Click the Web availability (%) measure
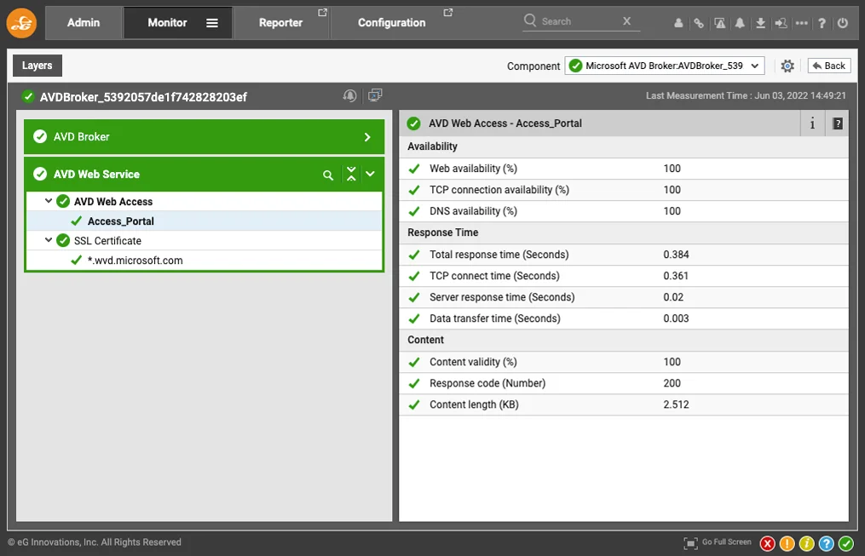Screen dimensions: 865x556 473,169
